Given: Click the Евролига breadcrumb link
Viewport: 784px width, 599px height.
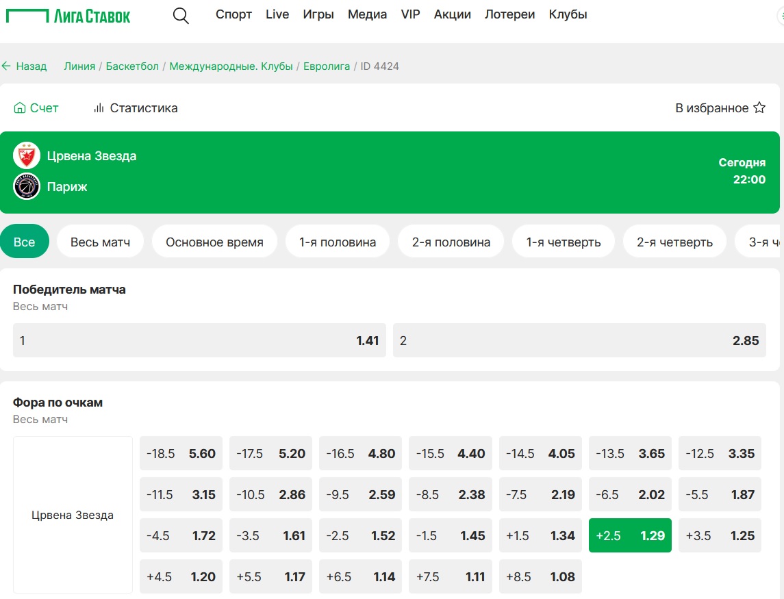Looking at the screenshot, I should click(327, 66).
